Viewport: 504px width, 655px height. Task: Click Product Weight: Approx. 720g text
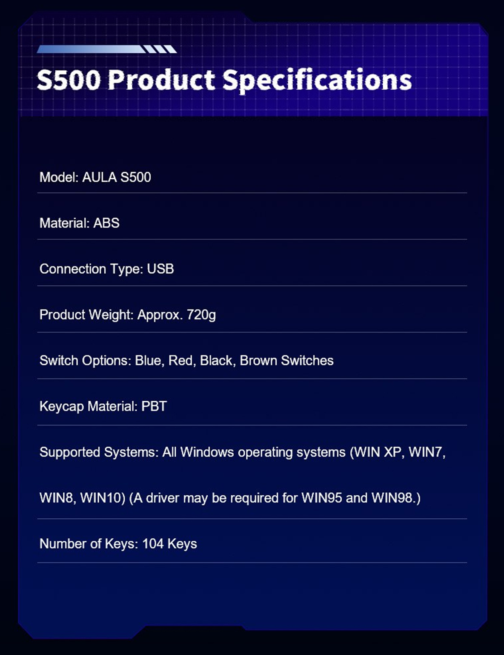[x=128, y=315]
